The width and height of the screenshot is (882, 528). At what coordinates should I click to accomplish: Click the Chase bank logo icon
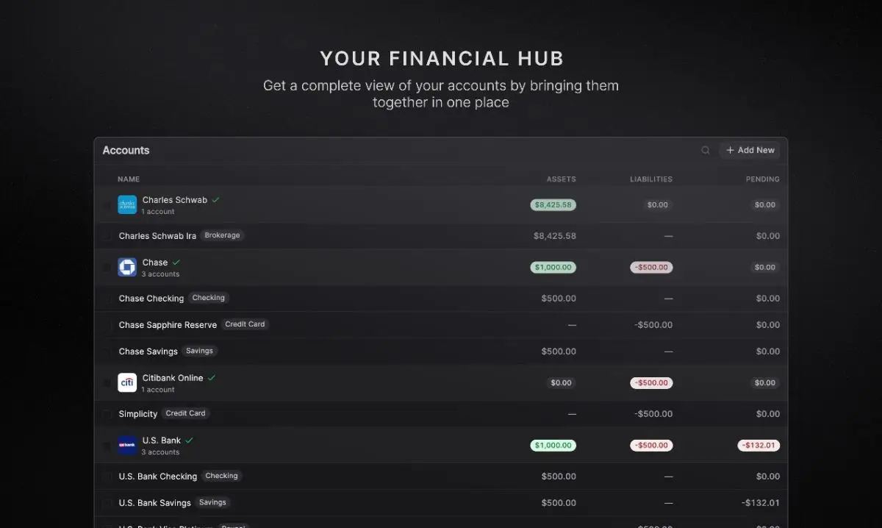tap(127, 267)
